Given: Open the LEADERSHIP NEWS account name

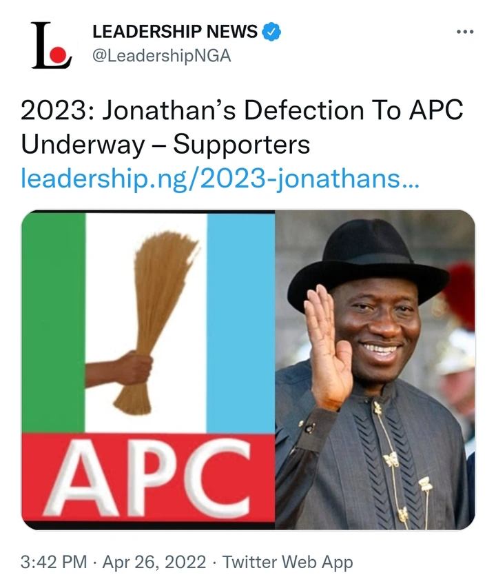Looking at the screenshot, I should [174, 32].
